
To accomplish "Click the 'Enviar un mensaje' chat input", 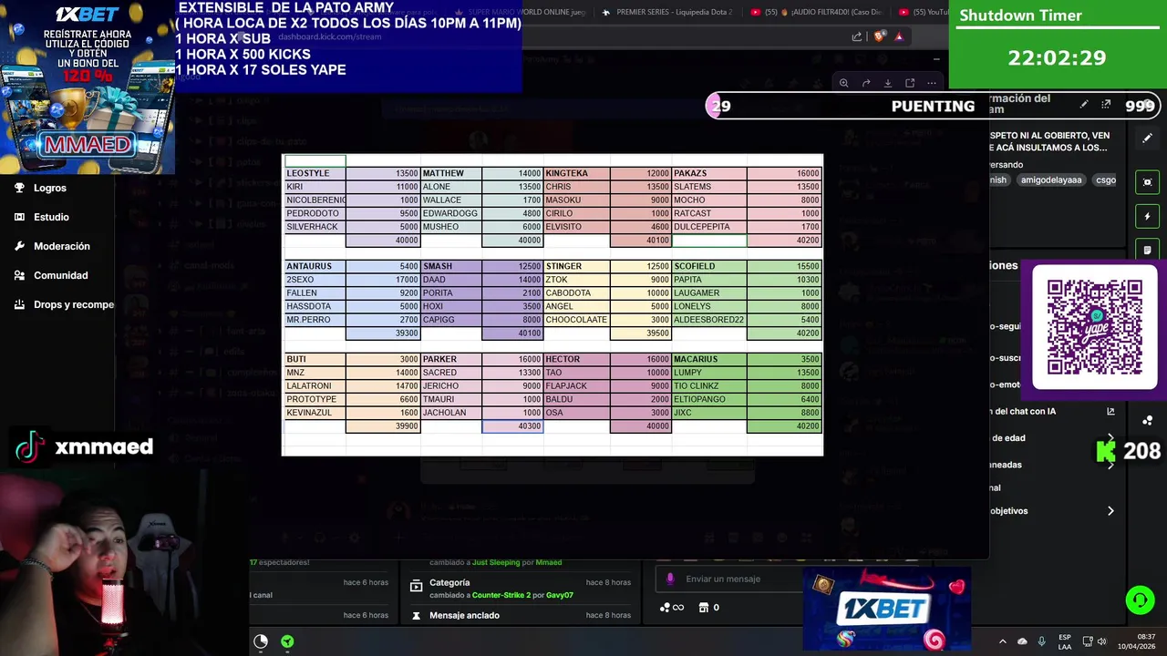I will click(728, 579).
